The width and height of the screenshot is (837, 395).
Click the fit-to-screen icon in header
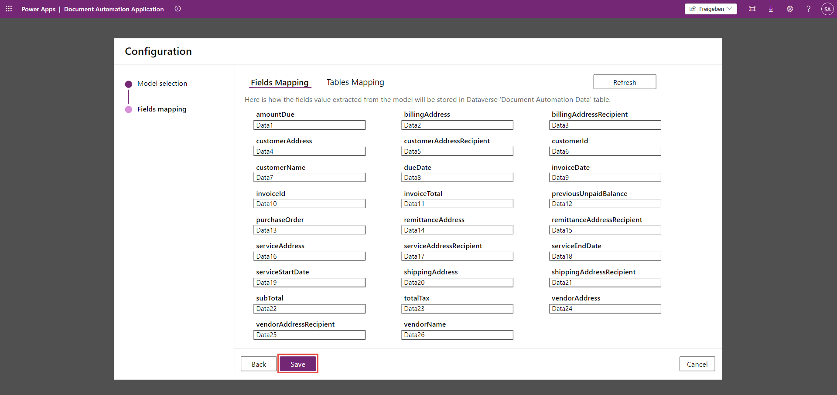point(752,9)
